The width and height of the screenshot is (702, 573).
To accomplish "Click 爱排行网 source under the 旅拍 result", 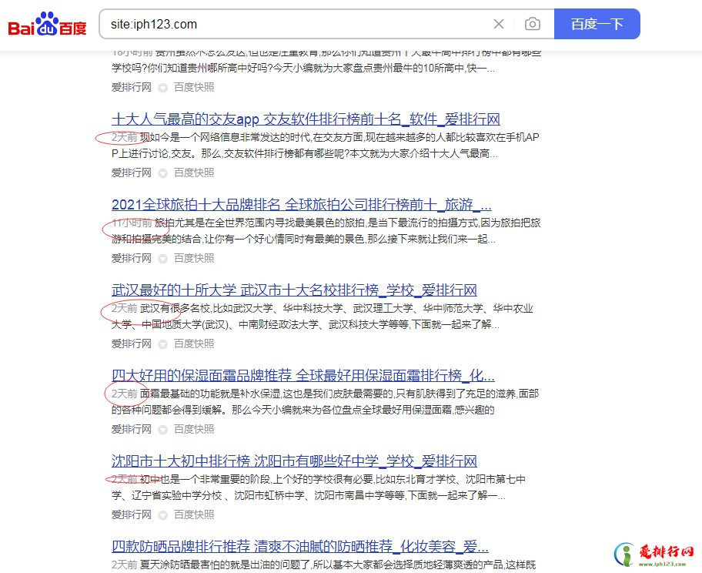I will click(131, 259).
